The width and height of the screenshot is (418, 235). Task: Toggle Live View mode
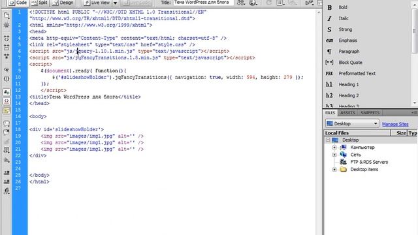click(97, 3)
